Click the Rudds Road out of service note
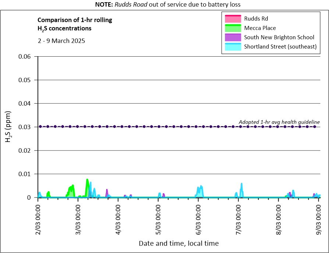Viewport: 329px width, 253px height. coord(164,4)
